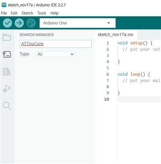Click the Upload arrow button
This screenshot has height=164, width=161.
(19, 23)
